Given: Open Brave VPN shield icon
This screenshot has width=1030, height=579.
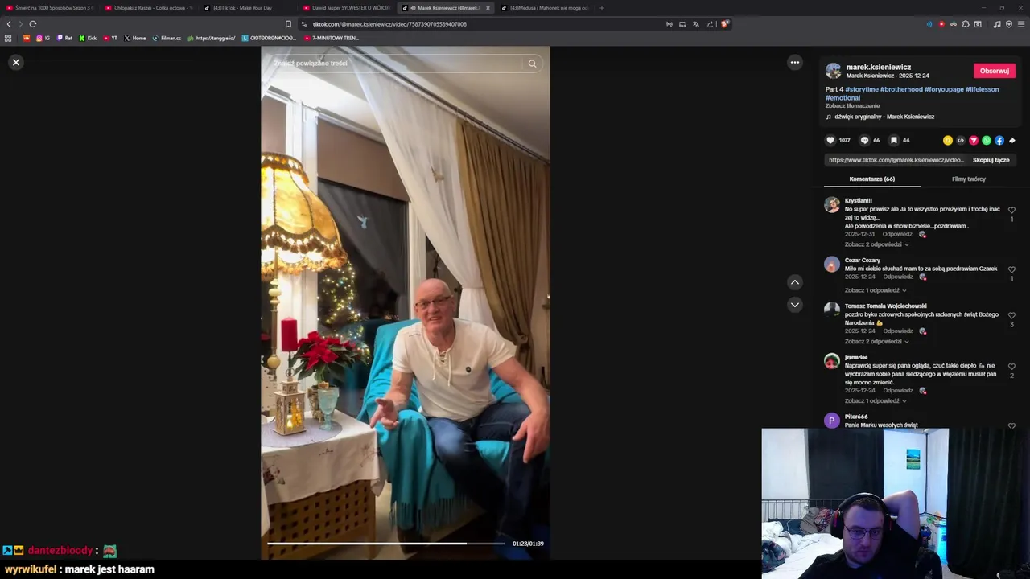Looking at the screenshot, I should (x=1009, y=24).
